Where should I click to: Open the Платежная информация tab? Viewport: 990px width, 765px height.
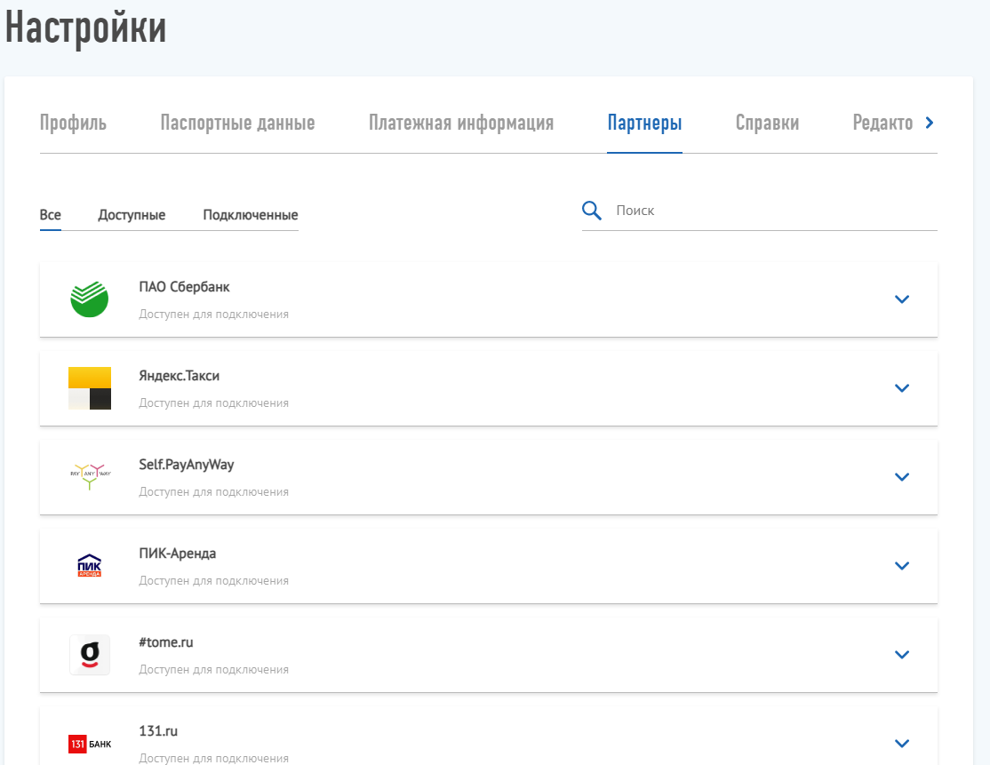coord(461,124)
